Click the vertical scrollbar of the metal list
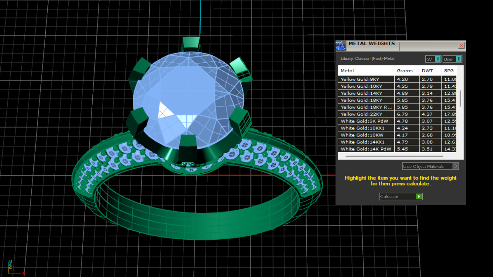 460,98
